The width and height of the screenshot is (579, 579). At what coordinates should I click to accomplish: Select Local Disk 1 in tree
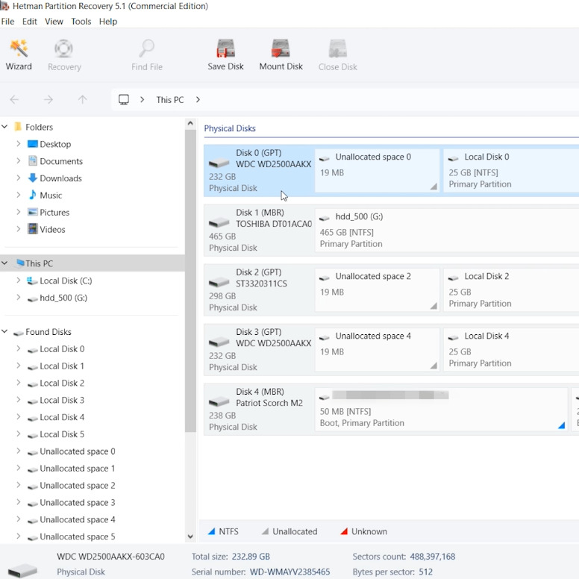coord(62,366)
